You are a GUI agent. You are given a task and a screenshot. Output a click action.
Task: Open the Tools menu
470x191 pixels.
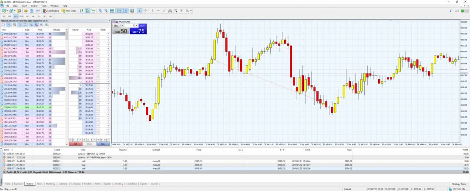(44, 6)
